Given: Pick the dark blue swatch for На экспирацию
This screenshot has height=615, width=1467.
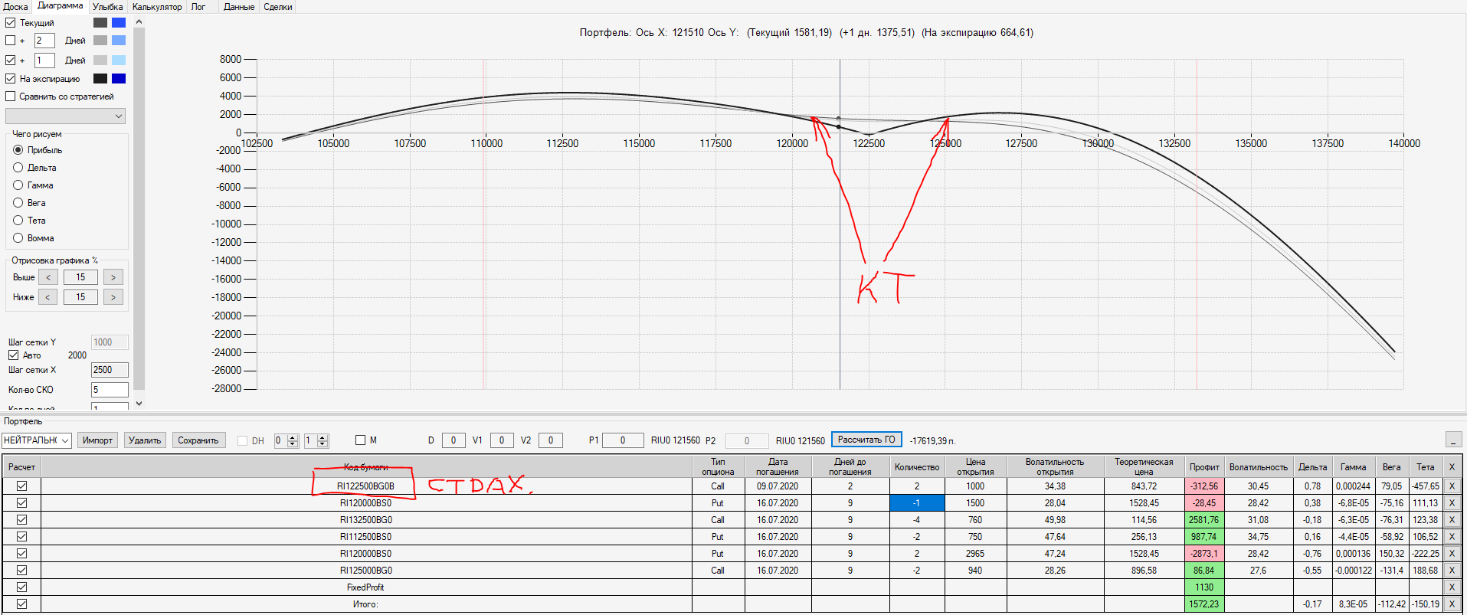Looking at the screenshot, I should (x=119, y=78).
